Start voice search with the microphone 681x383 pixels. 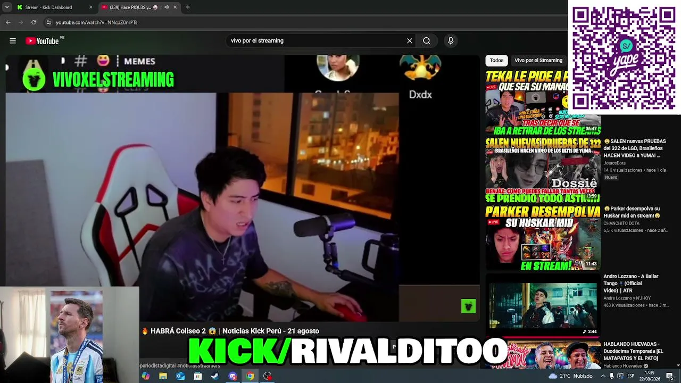pos(451,41)
